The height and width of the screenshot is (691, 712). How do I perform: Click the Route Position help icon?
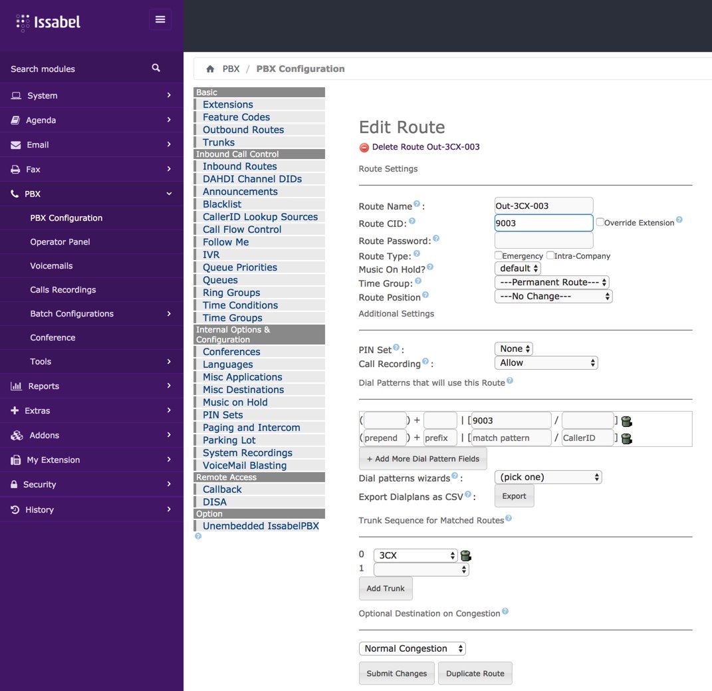(x=425, y=295)
